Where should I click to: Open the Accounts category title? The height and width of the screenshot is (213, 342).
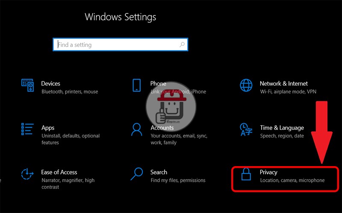point(162,127)
